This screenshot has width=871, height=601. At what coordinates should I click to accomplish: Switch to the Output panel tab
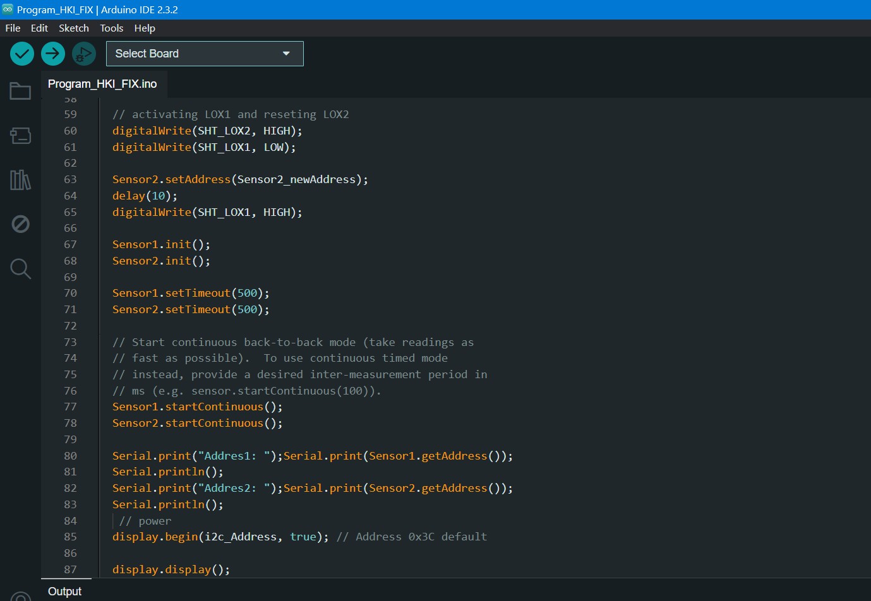pos(64,591)
